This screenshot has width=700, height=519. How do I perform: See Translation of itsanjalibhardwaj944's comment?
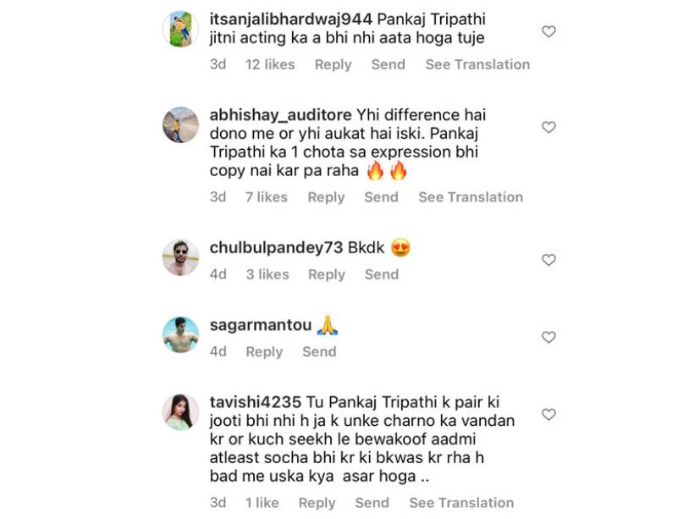tap(477, 64)
